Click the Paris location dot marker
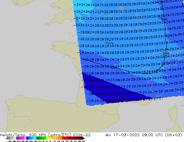This screenshot has width=184, height=142. (x=110, y=41)
